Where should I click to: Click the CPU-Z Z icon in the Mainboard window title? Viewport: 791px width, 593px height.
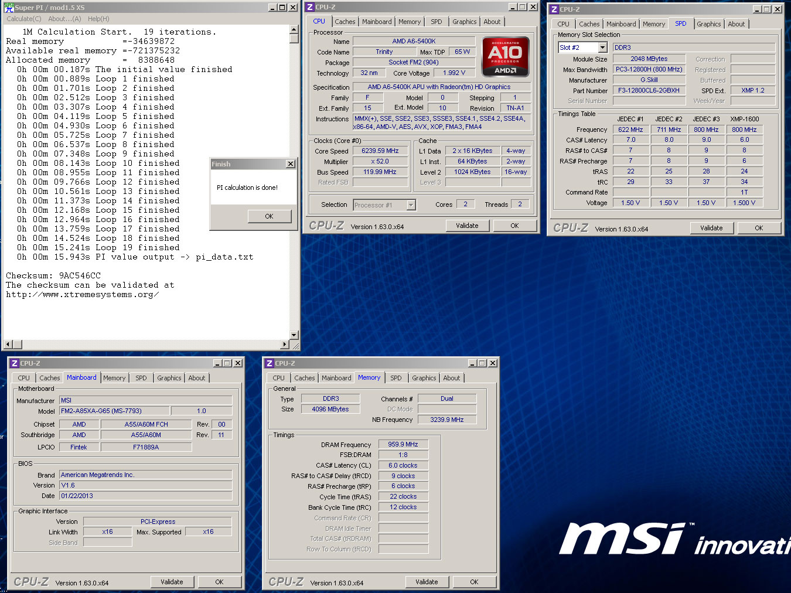[x=15, y=363]
